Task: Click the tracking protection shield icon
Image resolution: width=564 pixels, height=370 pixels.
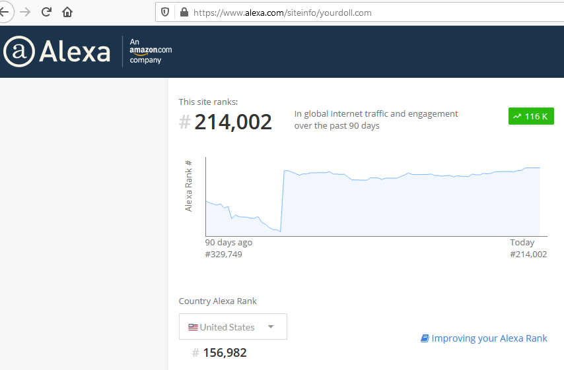Action: [165, 13]
